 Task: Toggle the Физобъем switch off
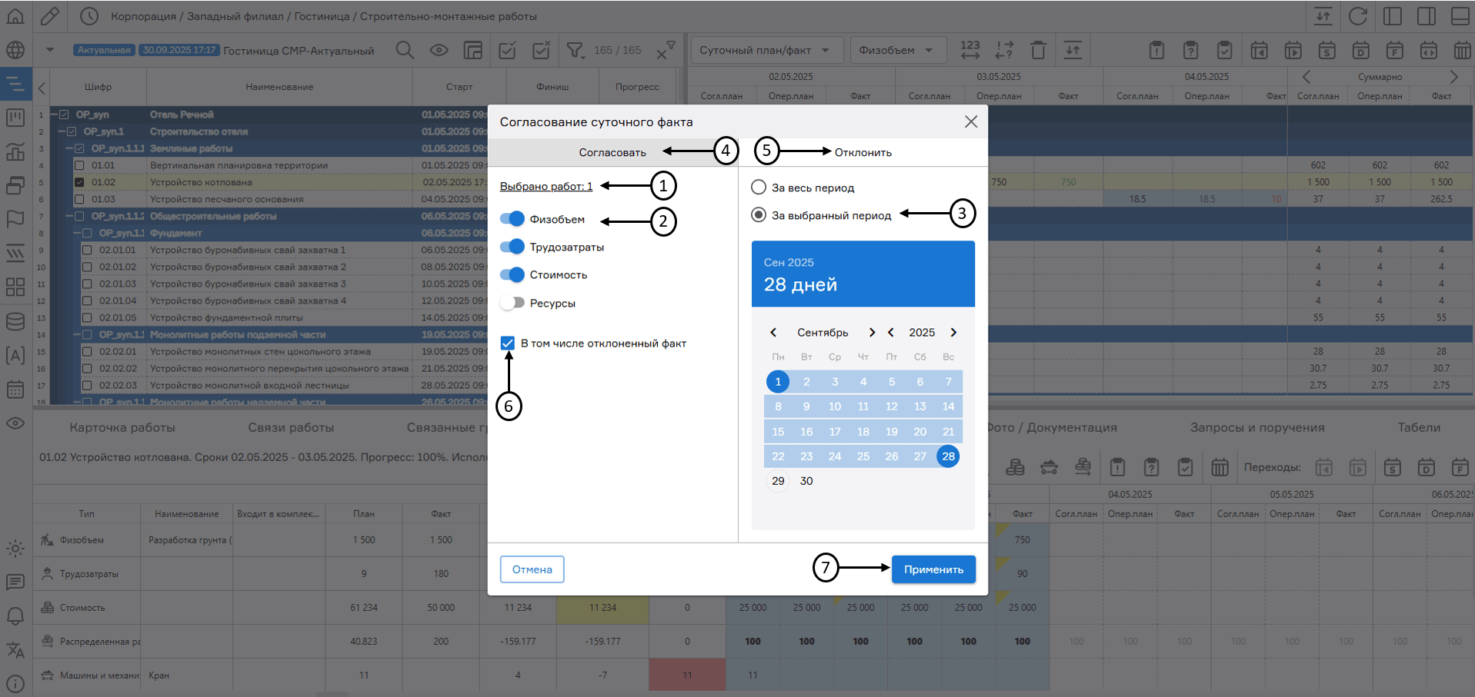512,219
